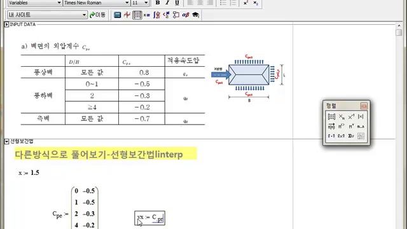Image resolution: width=407 pixels, height=229 pixels.
Task: Insert the dot product operator
Action: click(331, 135)
